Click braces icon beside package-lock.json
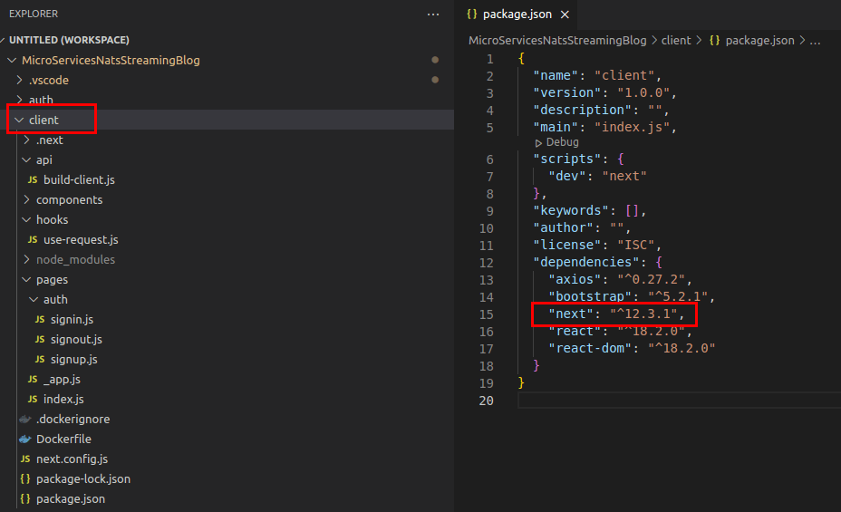Image resolution: width=841 pixels, height=512 pixels. point(25,478)
